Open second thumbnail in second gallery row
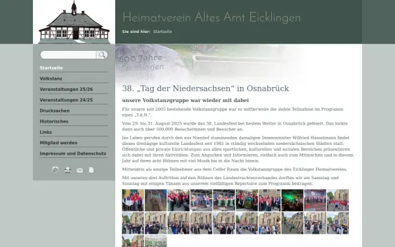 (x=155, y=223)
